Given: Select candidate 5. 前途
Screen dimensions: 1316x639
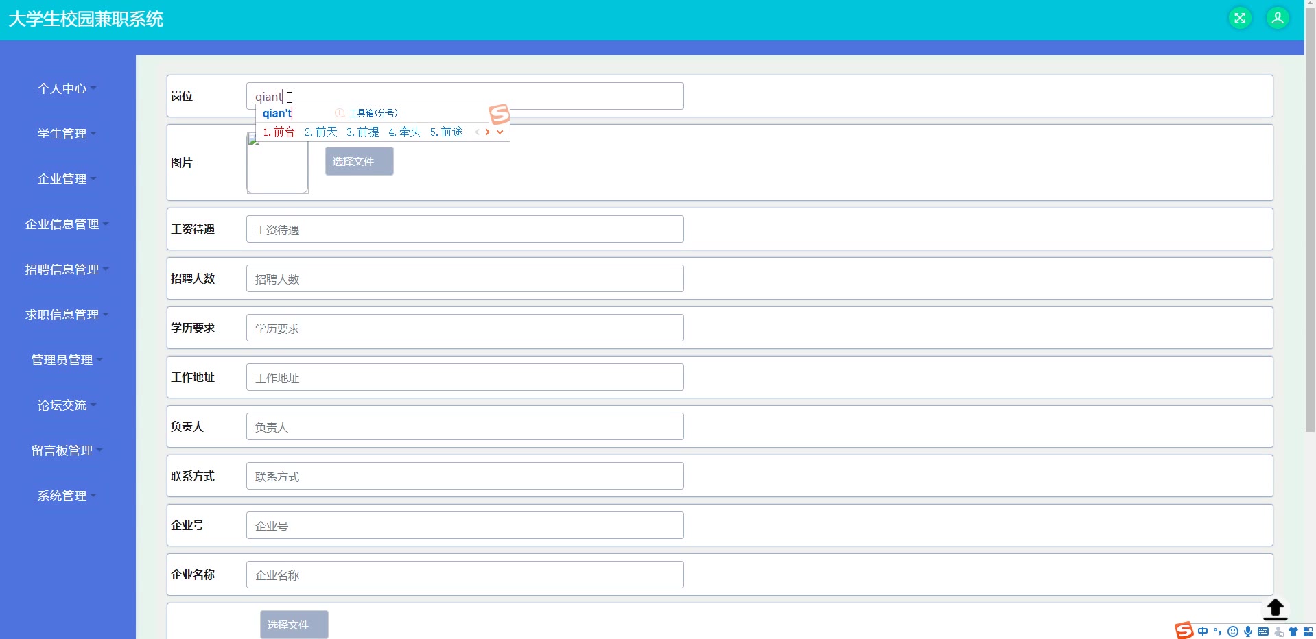Looking at the screenshot, I should 447,132.
